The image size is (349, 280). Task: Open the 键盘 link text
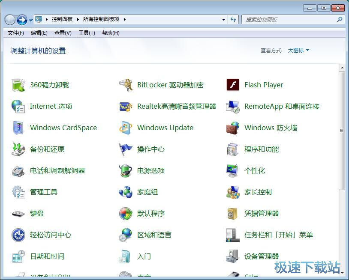(37, 214)
